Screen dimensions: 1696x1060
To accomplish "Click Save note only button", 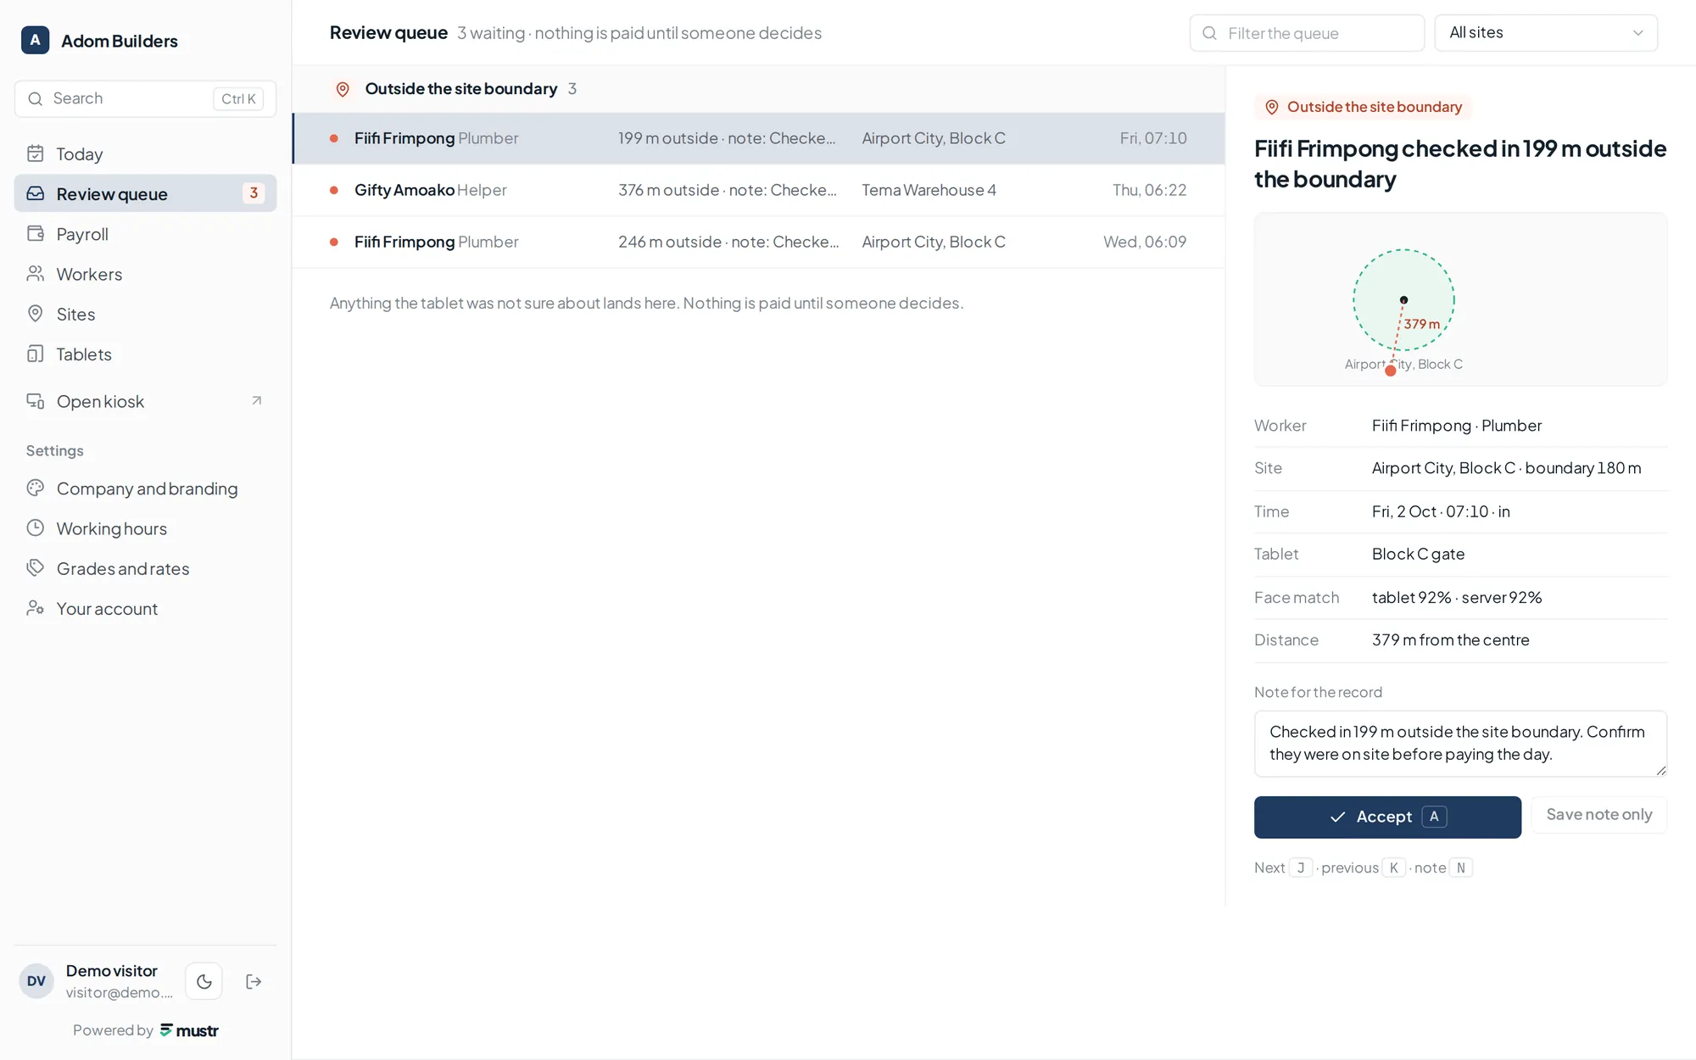I will click(1598, 814).
